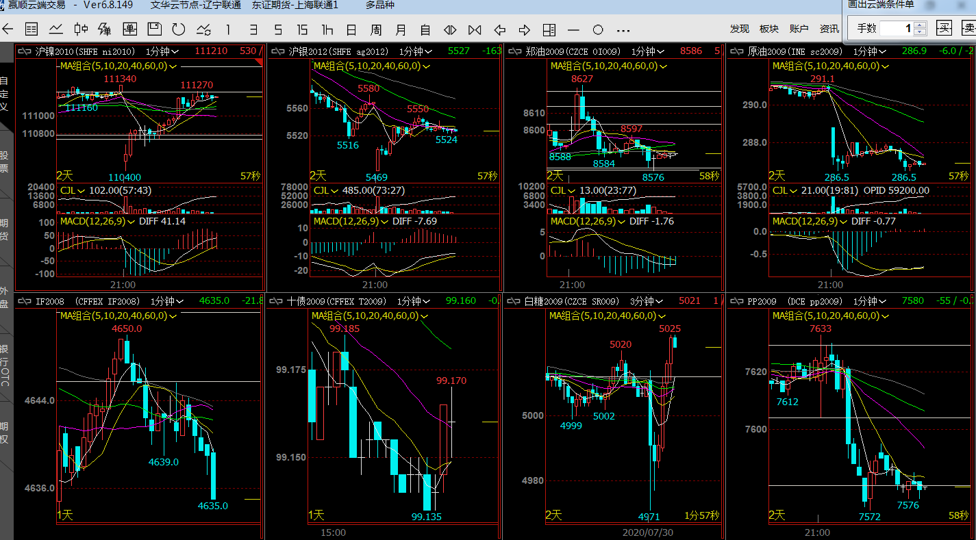Click the 手数 quantity input field
Screen dimensions: 976x540
[x=897, y=28]
